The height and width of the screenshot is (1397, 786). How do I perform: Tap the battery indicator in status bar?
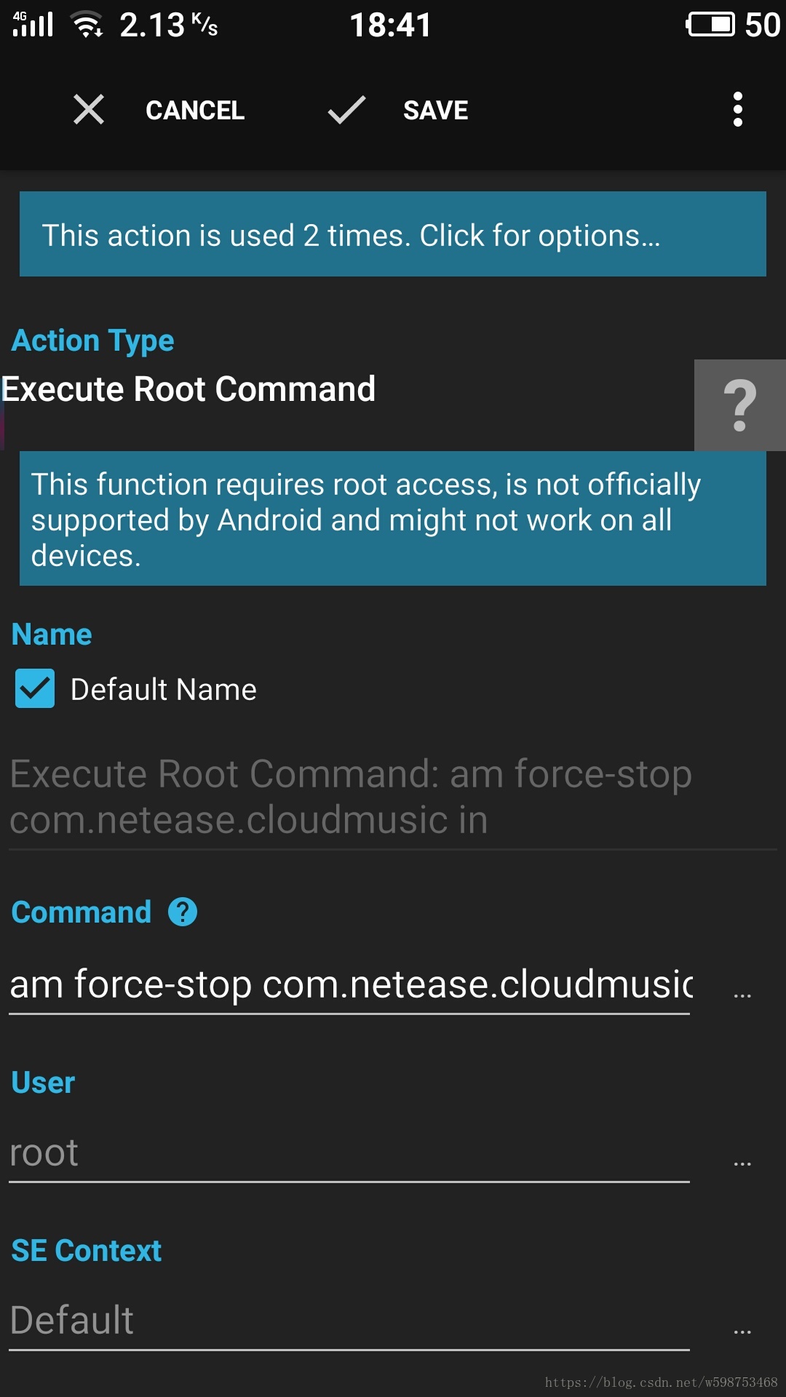click(x=710, y=25)
